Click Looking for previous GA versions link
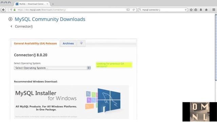The image size is (217, 122). point(114,65)
